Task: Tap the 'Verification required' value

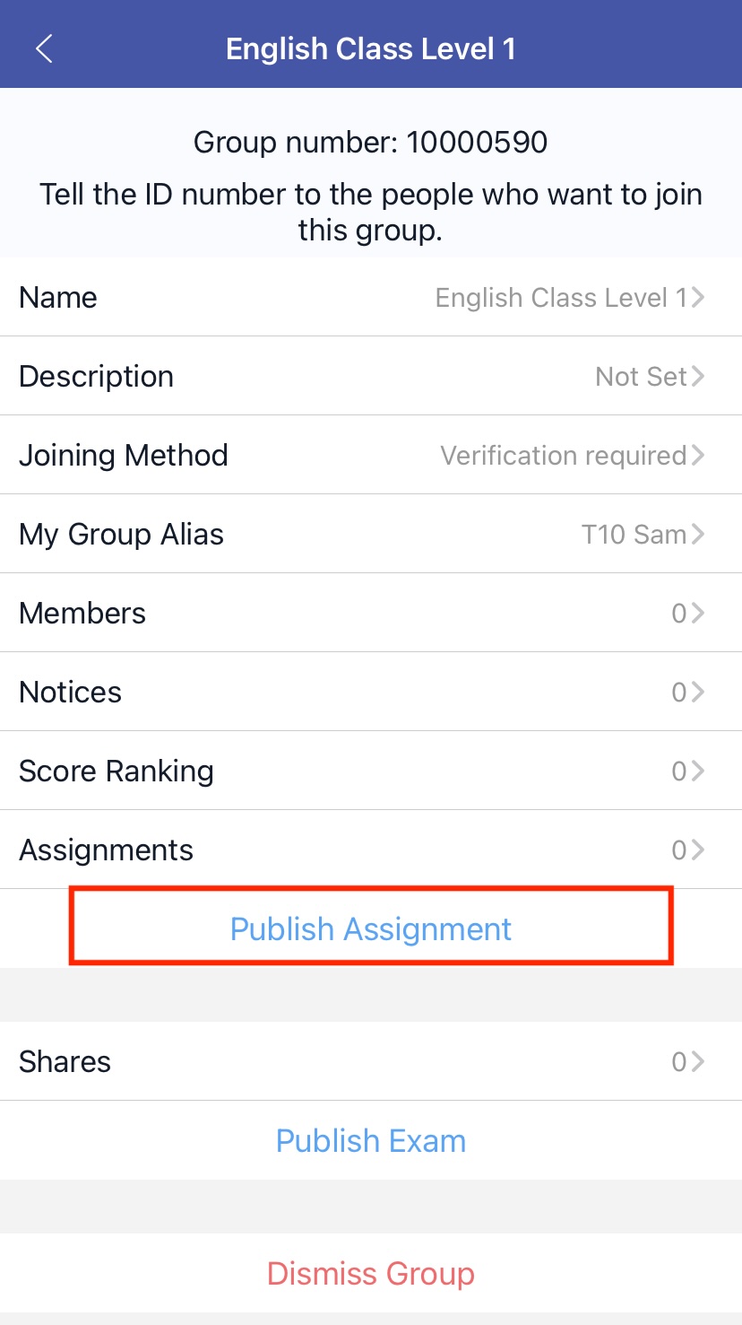Action: (x=563, y=455)
